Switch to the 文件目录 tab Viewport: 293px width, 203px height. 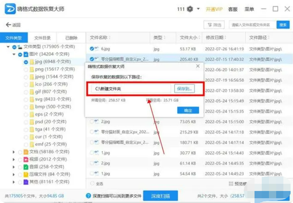coord(42,38)
